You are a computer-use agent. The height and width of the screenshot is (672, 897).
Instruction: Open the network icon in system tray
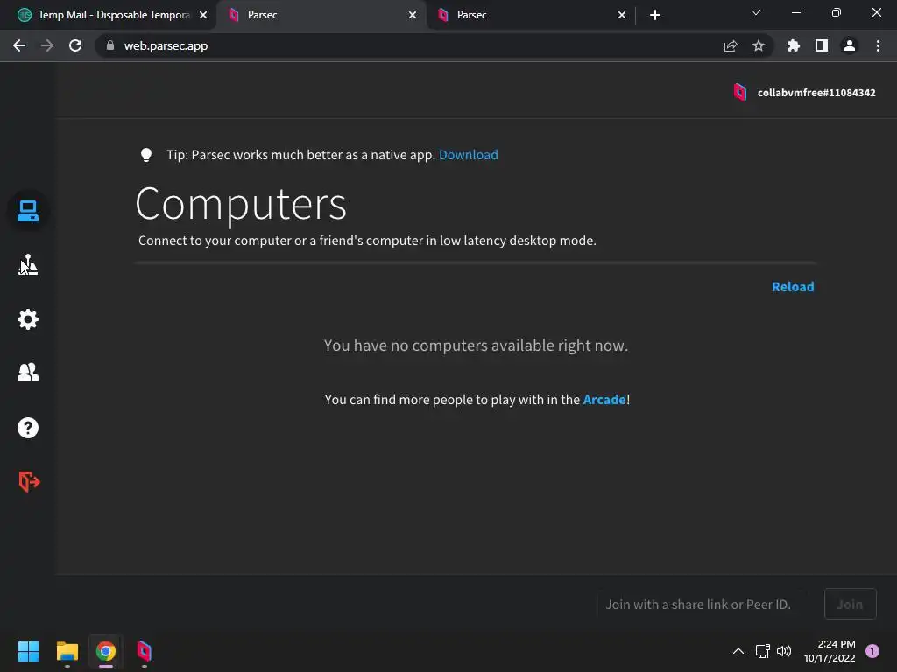tap(763, 651)
